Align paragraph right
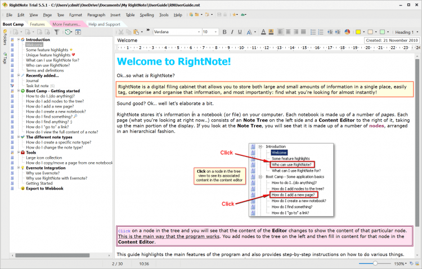 click(x=296, y=32)
